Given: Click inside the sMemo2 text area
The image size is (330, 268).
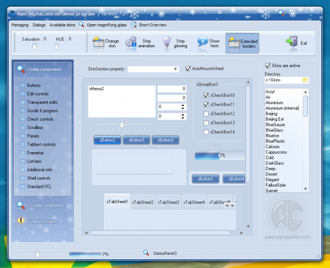Looking at the screenshot, I should pyautogui.click(x=122, y=101).
